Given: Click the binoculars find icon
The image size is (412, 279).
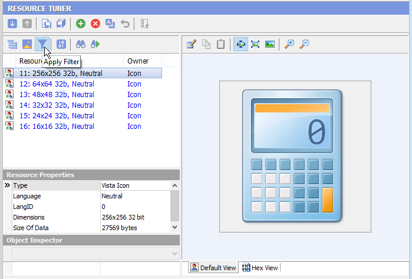Looking at the screenshot, I should coord(81,44).
